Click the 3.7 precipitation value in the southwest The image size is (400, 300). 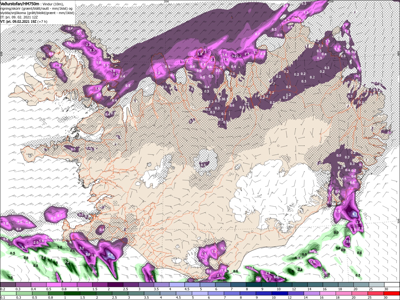click(x=23, y=248)
